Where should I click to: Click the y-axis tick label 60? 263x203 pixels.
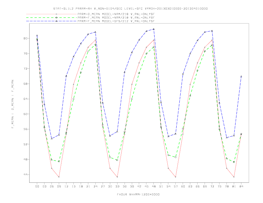[x=25, y=114]
